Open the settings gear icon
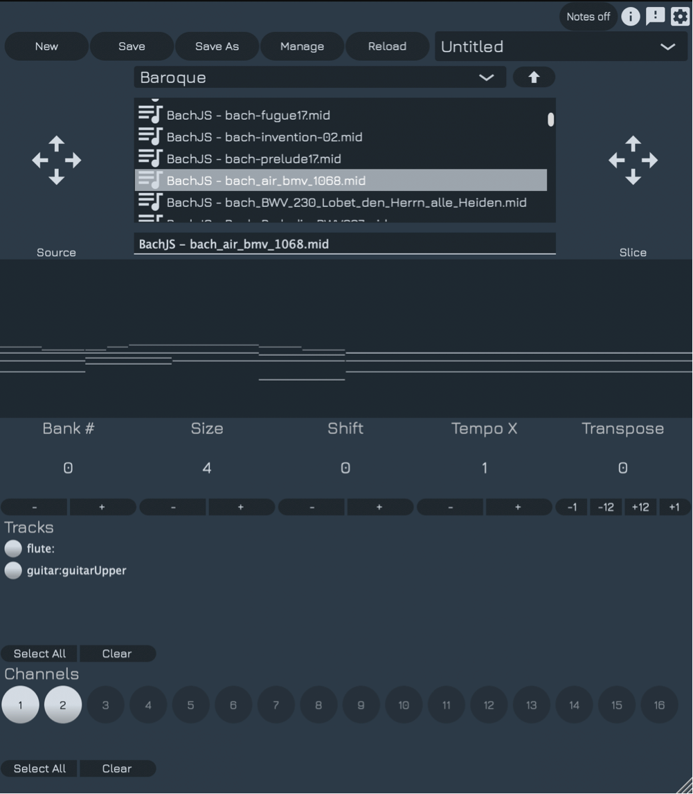693x794 pixels. (x=680, y=17)
